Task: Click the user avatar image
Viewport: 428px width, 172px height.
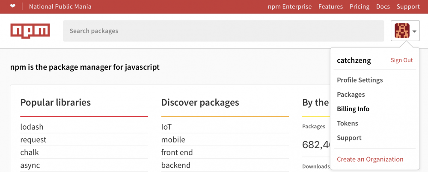Action: click(401, 31)
